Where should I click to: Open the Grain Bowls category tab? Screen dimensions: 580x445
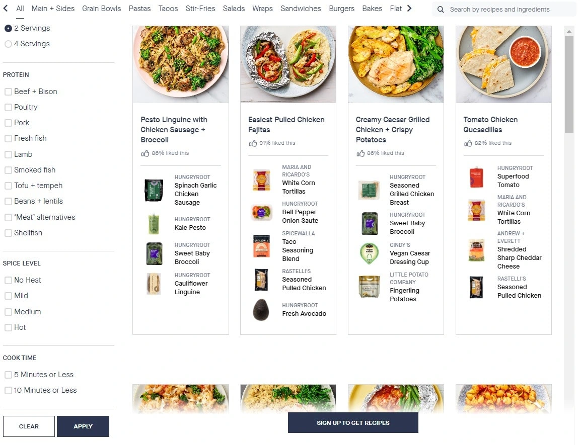(x=101, y=9)
